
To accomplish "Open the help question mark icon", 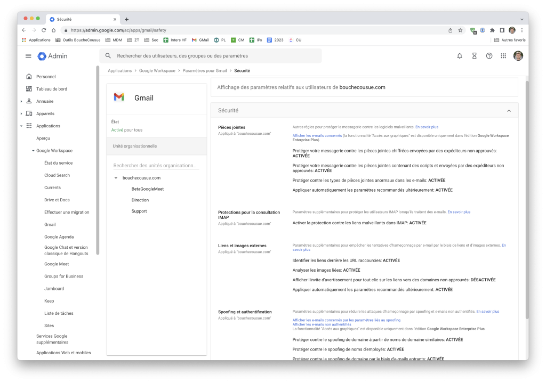I will pos(489,56).
